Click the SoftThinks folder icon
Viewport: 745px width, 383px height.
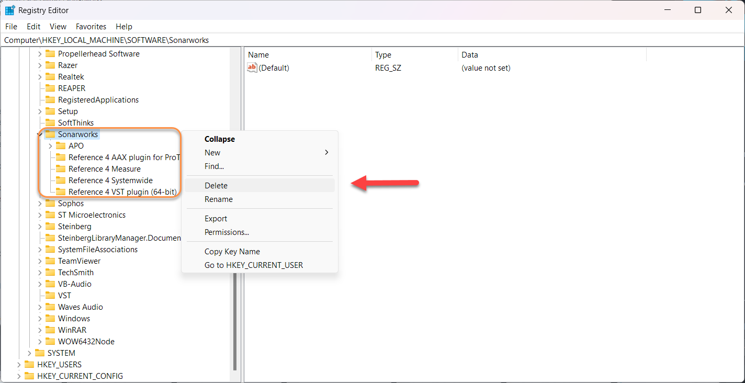[x=50, y=122]
